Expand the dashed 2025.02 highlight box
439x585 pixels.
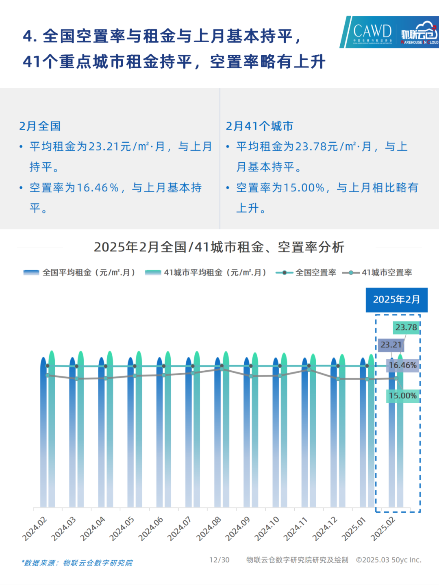point(398,411)
